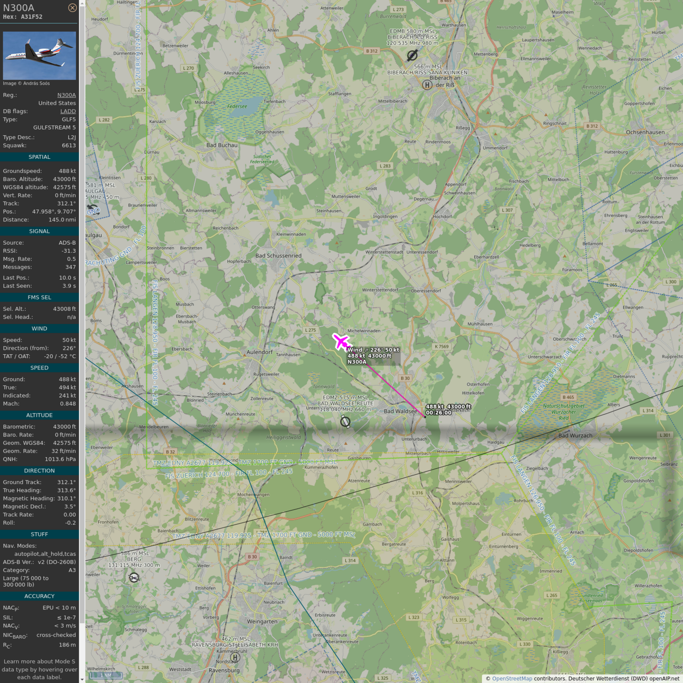Click the N300A wind and speed map label
This screenshot has height=683, width=683.
(x=373, y=356)
